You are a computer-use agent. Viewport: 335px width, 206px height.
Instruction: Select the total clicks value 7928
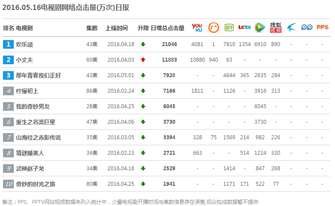(169, 75)
